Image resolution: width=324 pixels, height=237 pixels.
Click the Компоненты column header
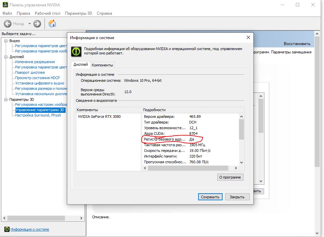pyautogui.click(x=108, y=110)
